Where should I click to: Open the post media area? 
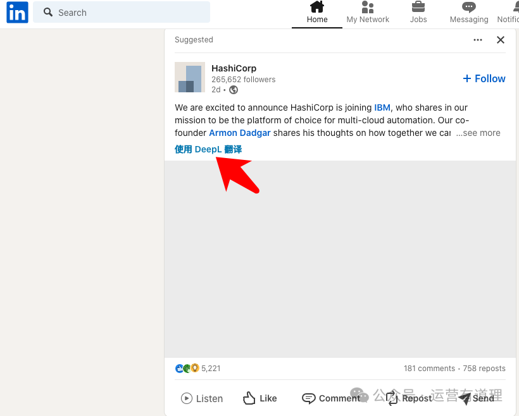point(340,259)
